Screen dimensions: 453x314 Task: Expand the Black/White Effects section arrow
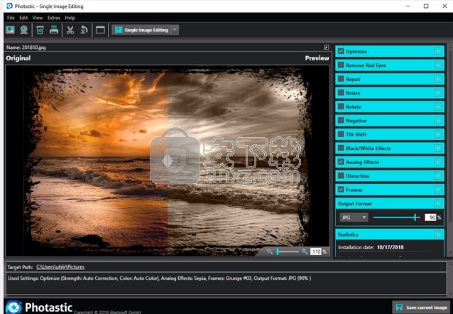coord(438,148)
